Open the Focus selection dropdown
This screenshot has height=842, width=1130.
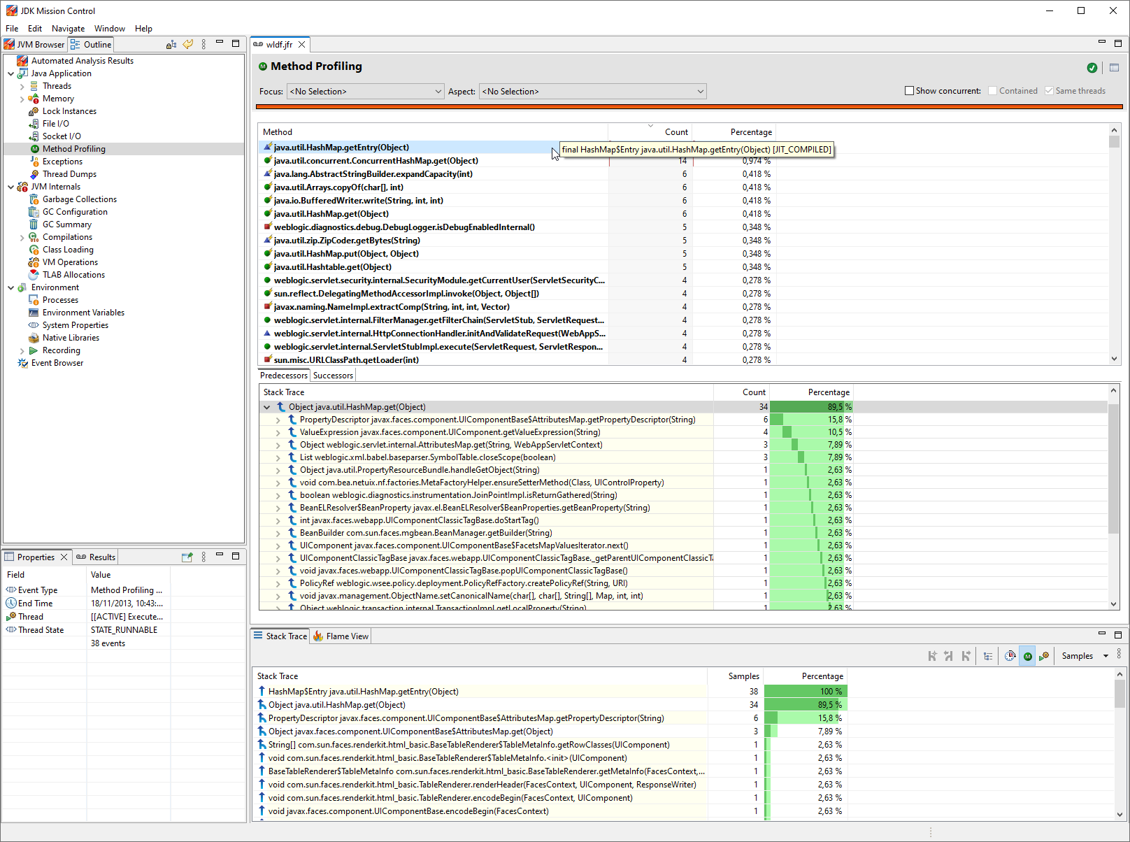tap(366, 92)
